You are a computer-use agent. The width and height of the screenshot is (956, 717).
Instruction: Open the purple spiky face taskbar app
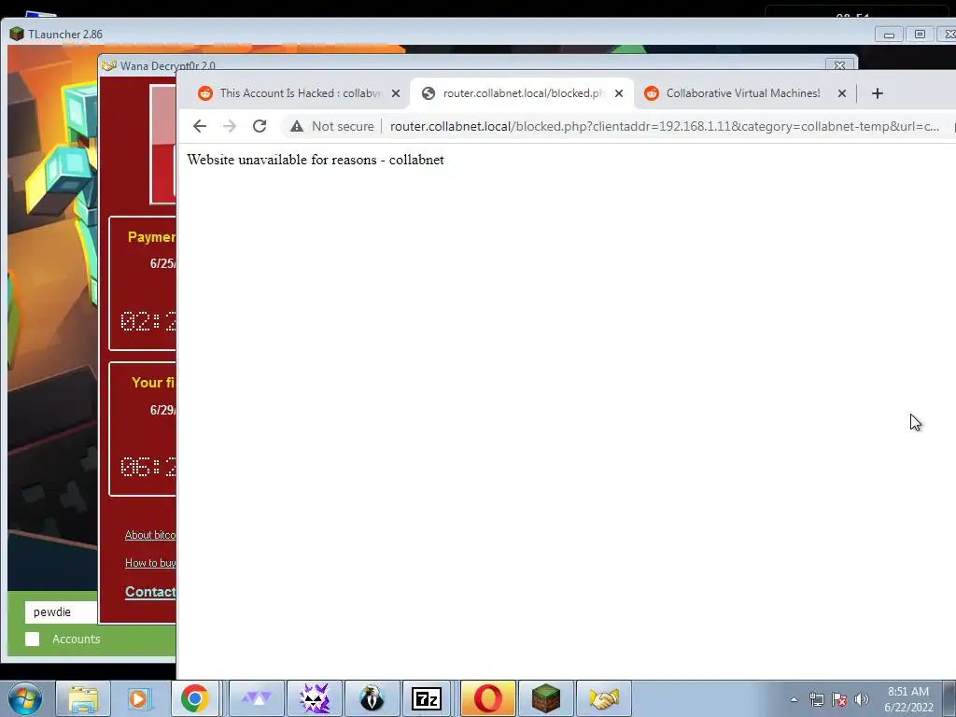[x=315, y=698]
